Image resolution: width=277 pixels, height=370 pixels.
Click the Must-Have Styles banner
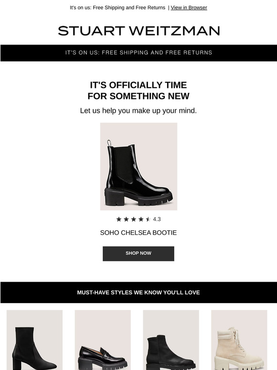point(138,293)
